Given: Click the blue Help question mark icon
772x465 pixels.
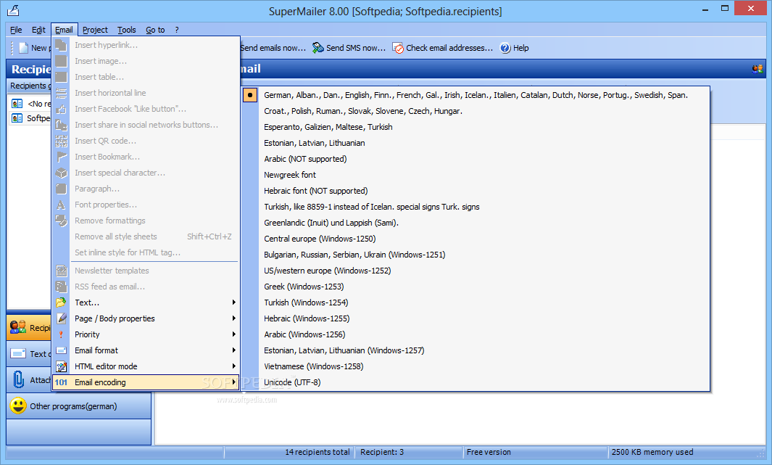Looking at the screenshot, I should click(x=505, y=48).
